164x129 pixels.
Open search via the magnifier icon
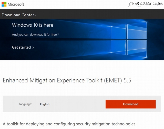tap(130, 5)
